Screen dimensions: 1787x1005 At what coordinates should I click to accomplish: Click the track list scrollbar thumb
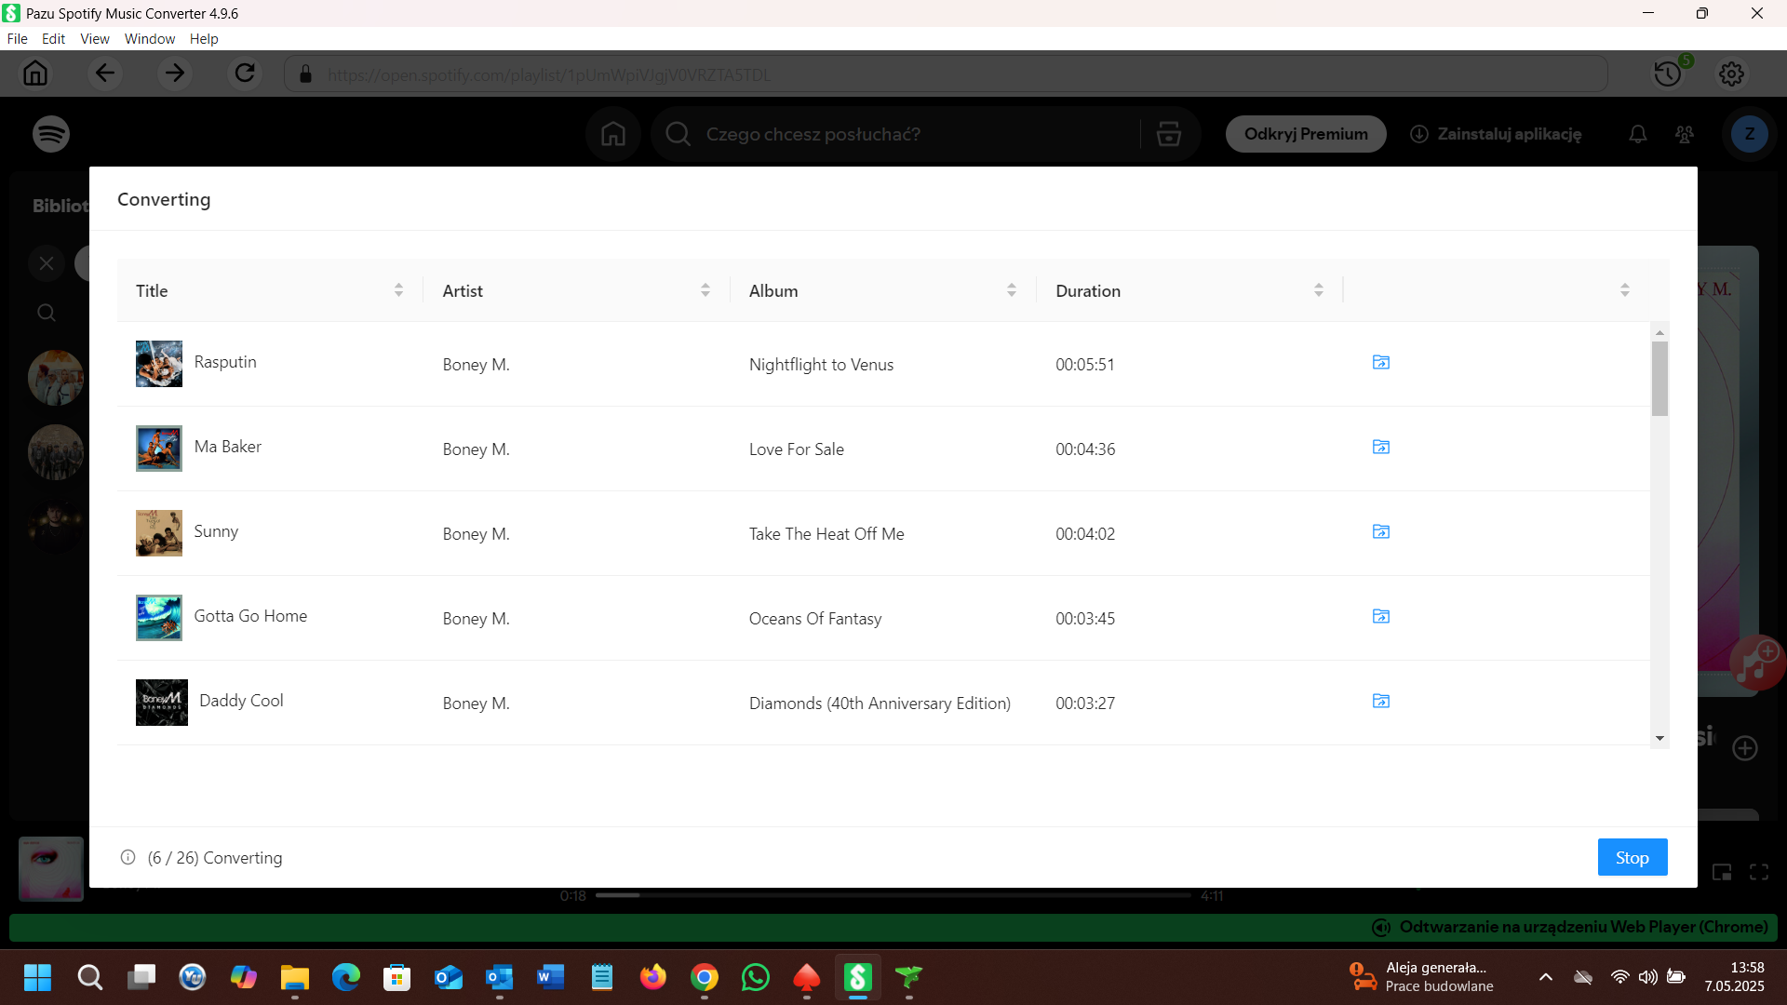tap(1659, 378)
